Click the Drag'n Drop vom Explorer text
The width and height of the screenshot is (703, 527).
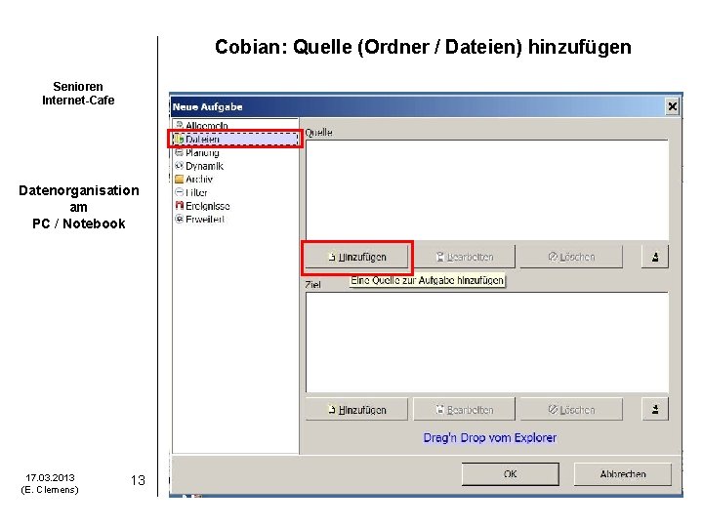click(489, 437)
